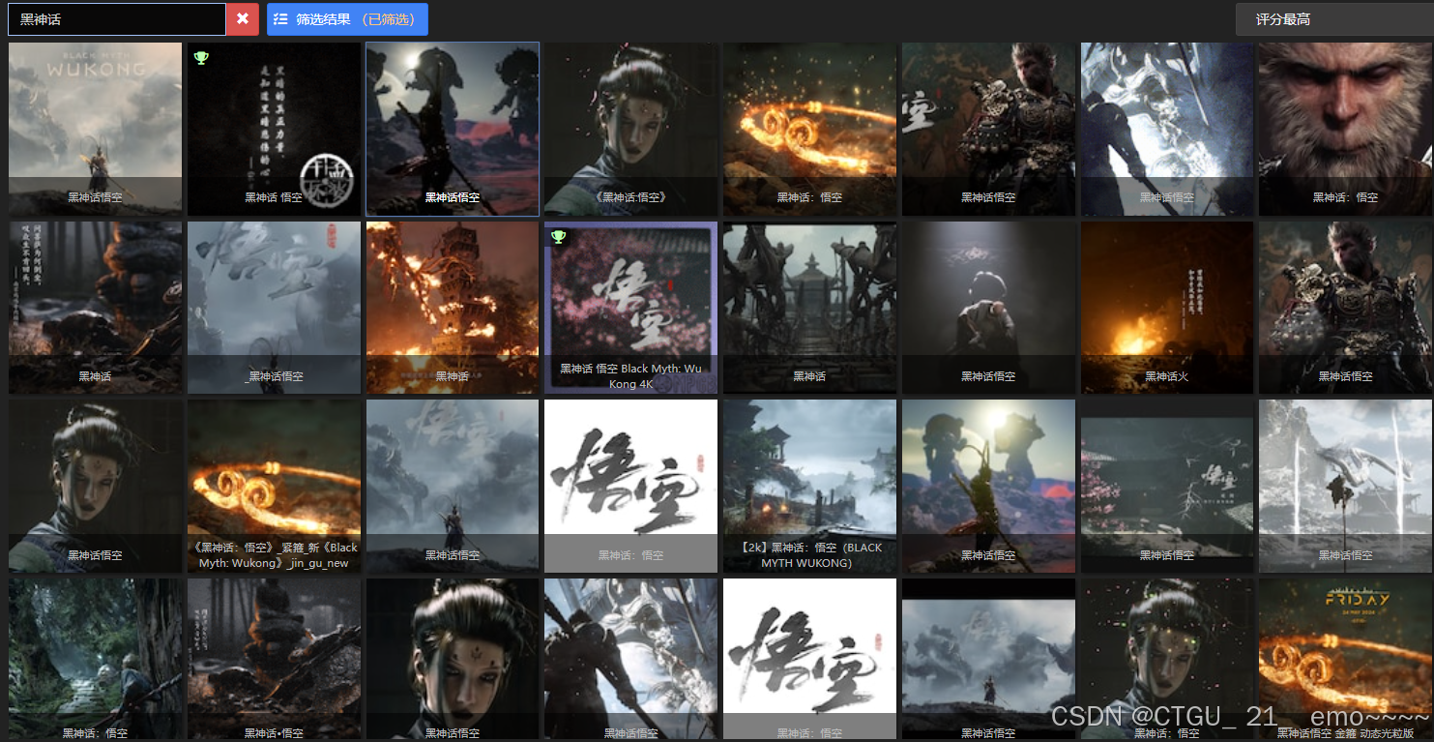The width and height of the screenshot is (1434, 742).
Task: Click the trophy icon on the black calligraphy wallpaper
Action: [x=201, y=59]
